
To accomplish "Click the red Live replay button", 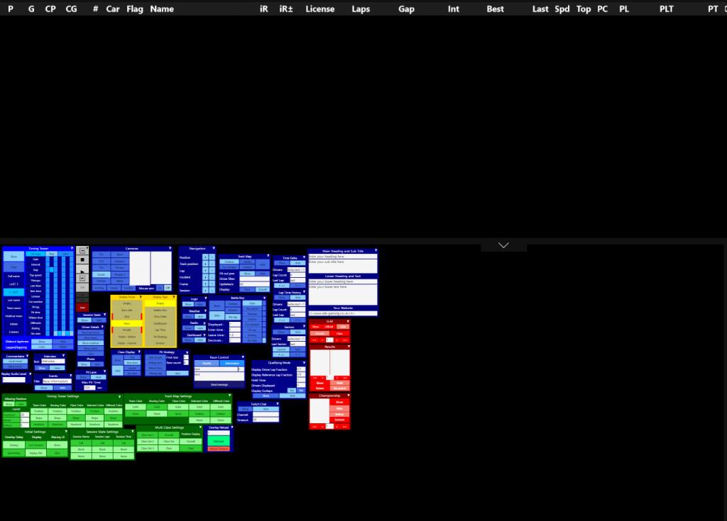I will (82, 308).
